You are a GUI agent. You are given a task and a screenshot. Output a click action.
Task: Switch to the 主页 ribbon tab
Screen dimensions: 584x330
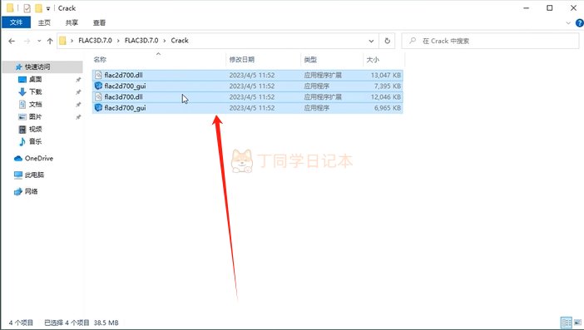44,22
